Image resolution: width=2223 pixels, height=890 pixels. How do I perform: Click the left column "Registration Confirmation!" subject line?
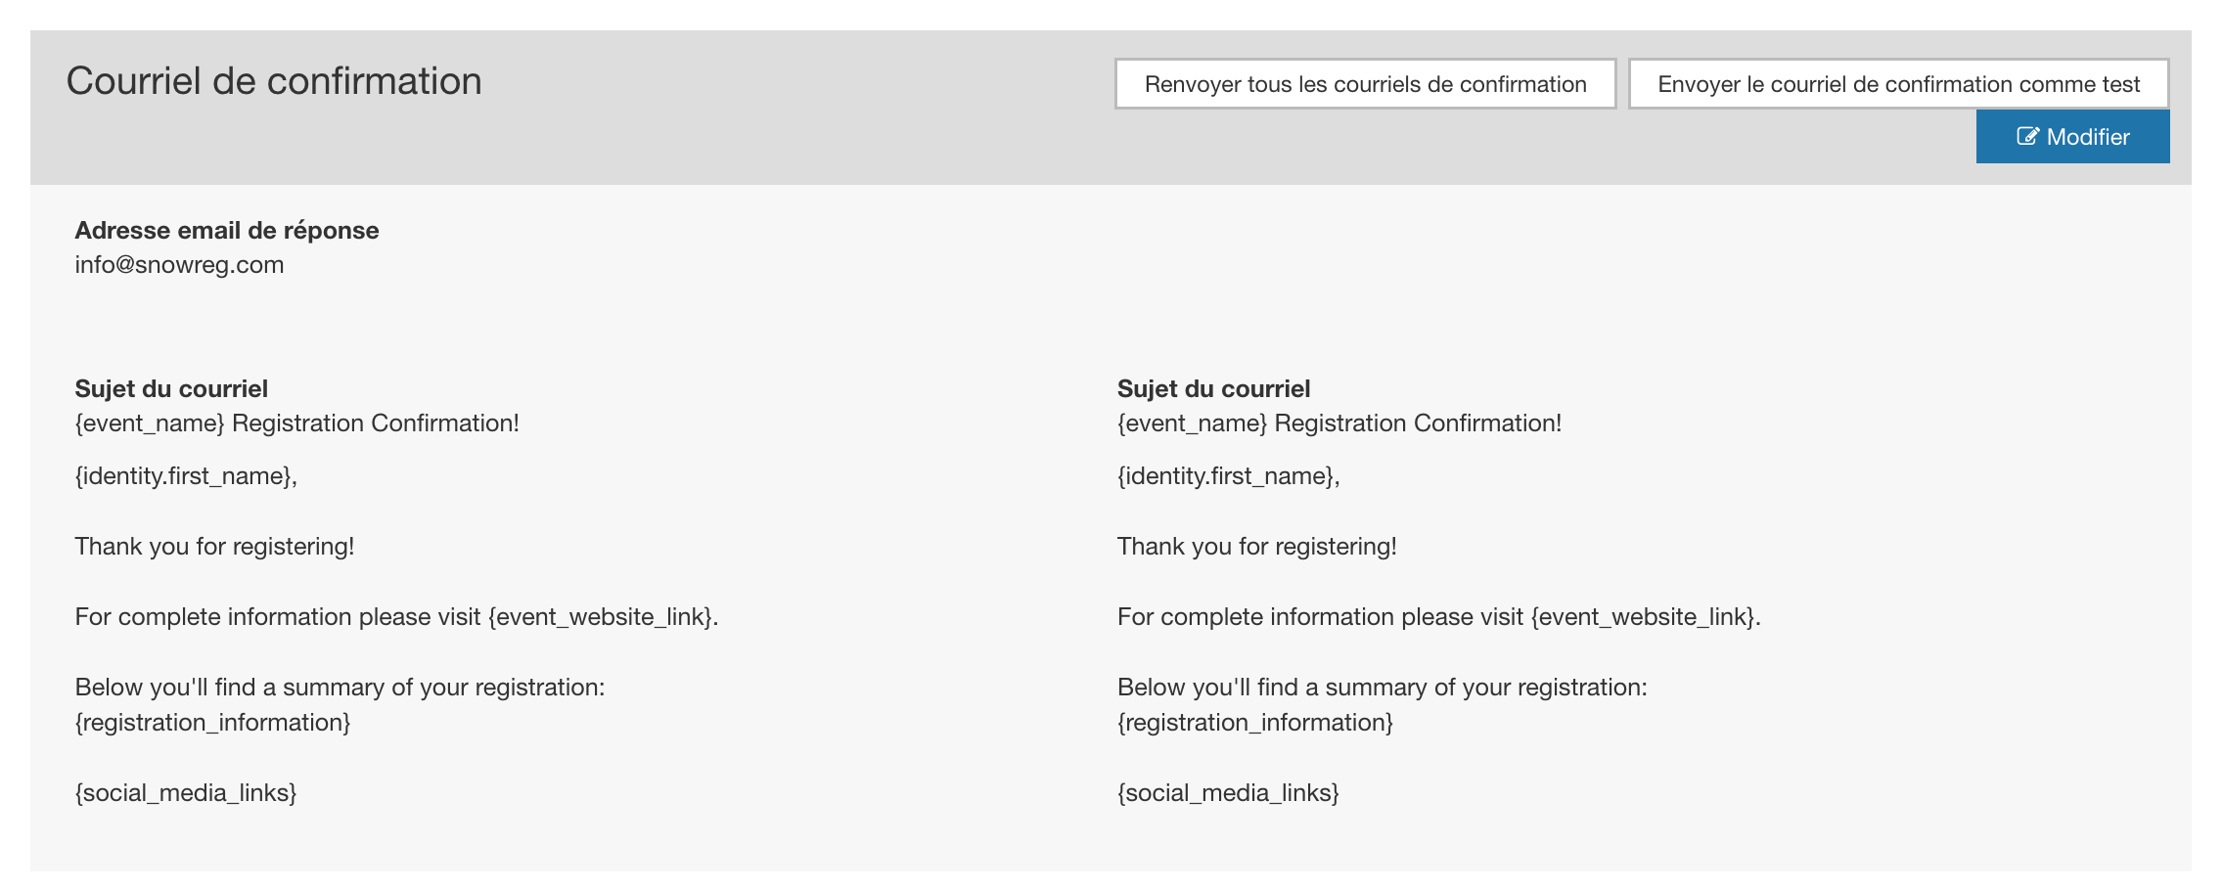(296, 423)
